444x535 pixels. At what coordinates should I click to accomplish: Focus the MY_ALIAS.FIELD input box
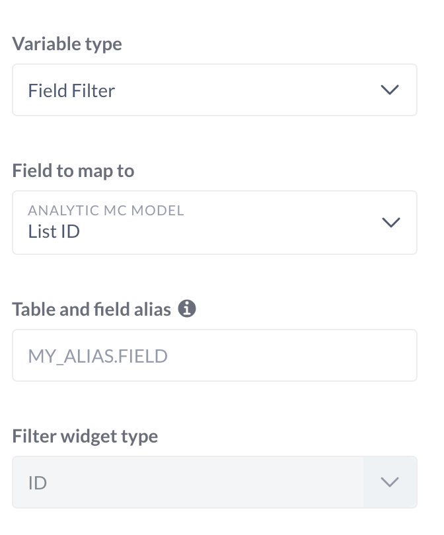pyautogui.click(x=214, y=356)
